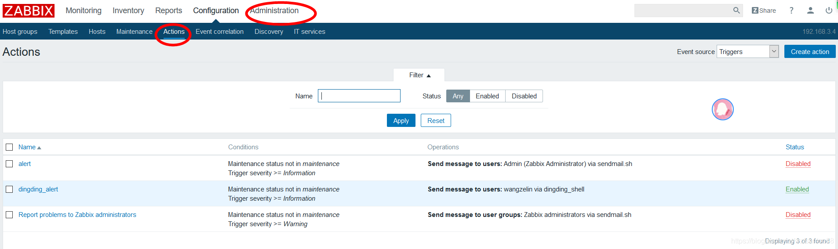
Task: Go to Event correlation
Action: pyautogui.click(x=219, y=32)
